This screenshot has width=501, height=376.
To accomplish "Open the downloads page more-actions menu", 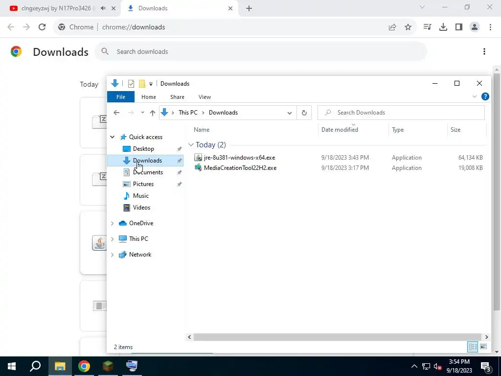I will [484, 51].
